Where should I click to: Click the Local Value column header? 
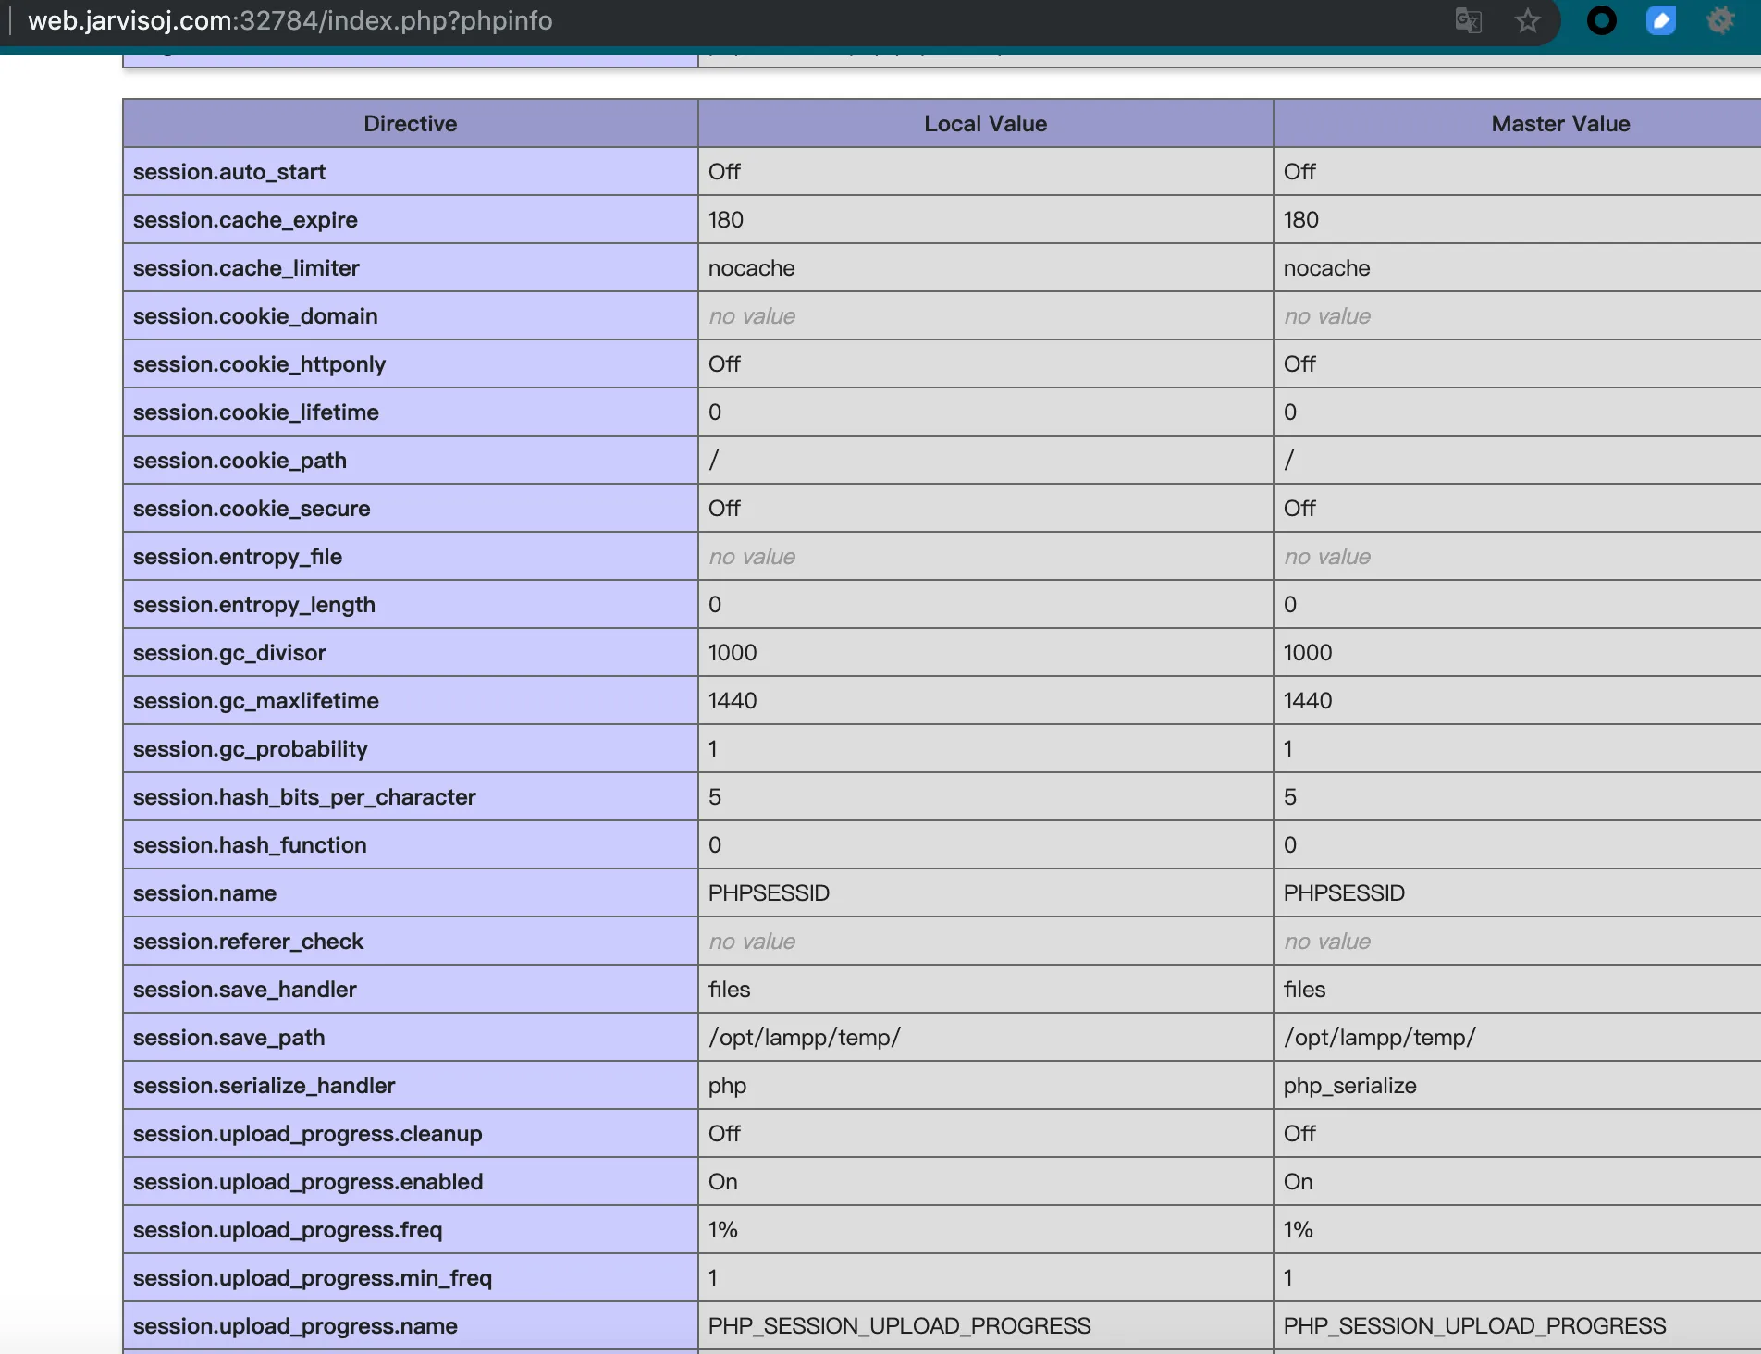point(985,124)
